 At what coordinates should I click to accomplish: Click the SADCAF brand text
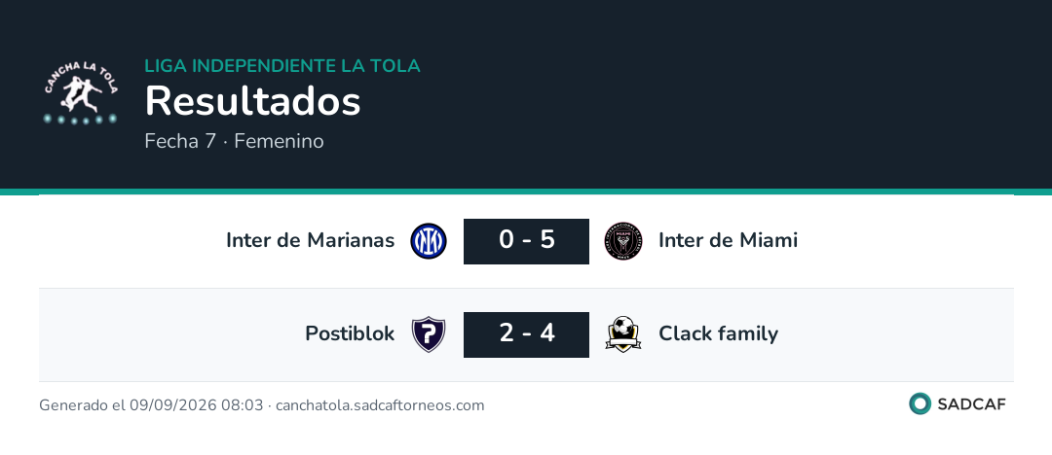(x=971, y=404)
